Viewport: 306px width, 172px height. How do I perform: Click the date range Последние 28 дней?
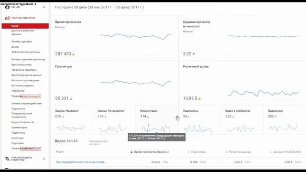tap(99, 7)
